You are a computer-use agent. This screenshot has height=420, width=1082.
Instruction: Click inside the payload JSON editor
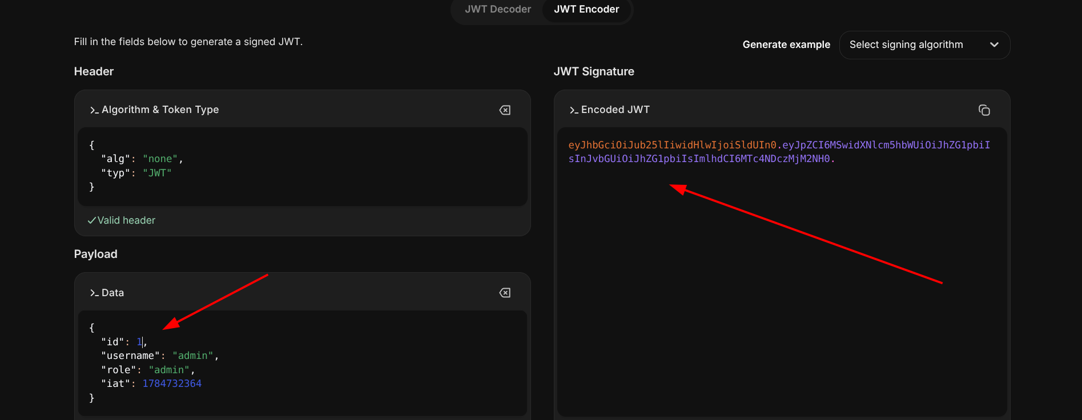tap(303, 363)
